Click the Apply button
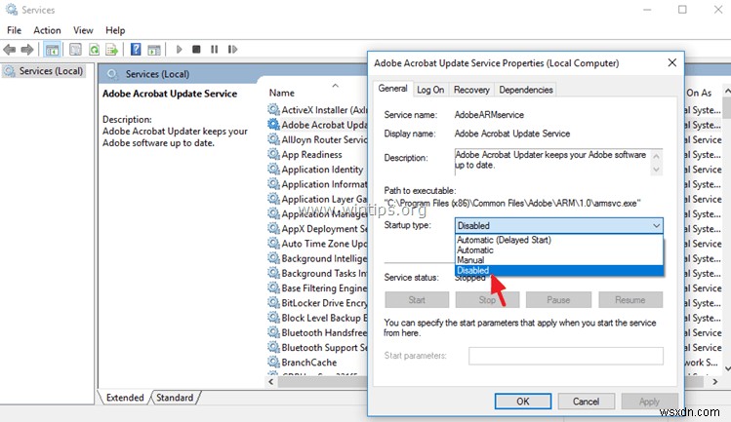 tap(649, 401)
